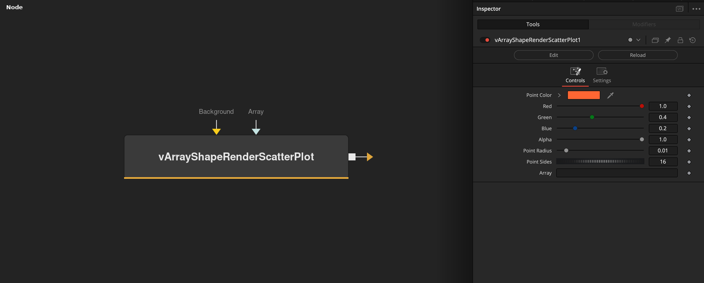
Task: Reset the tool with the circular arrow icon
Action: point(693,40)
